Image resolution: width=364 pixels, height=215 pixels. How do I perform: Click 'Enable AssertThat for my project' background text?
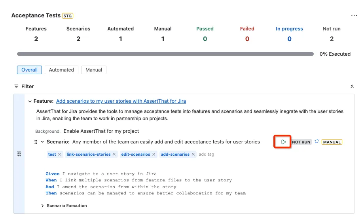click(101, 131)
